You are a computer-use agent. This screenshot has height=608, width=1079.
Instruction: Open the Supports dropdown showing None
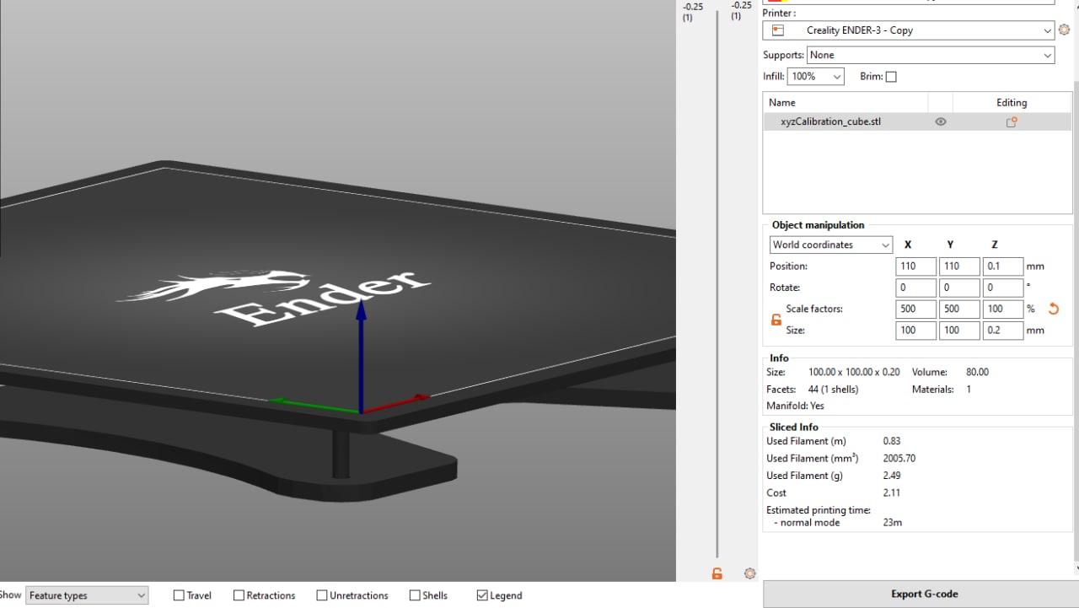[x=931, y=55]
